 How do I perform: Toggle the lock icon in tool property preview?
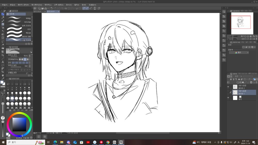31,52
